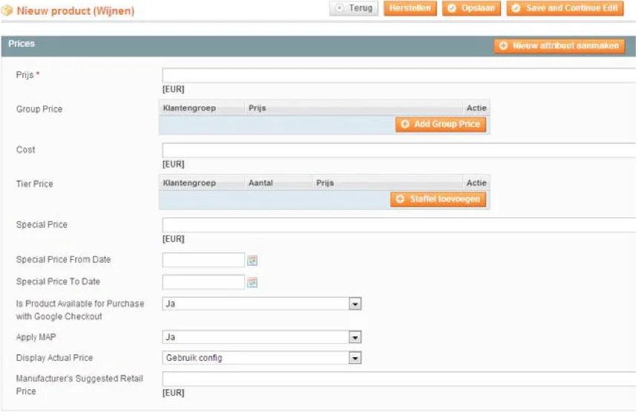The image size is (638, 415).
Task: Click the Cost field label
Action: 26,150
